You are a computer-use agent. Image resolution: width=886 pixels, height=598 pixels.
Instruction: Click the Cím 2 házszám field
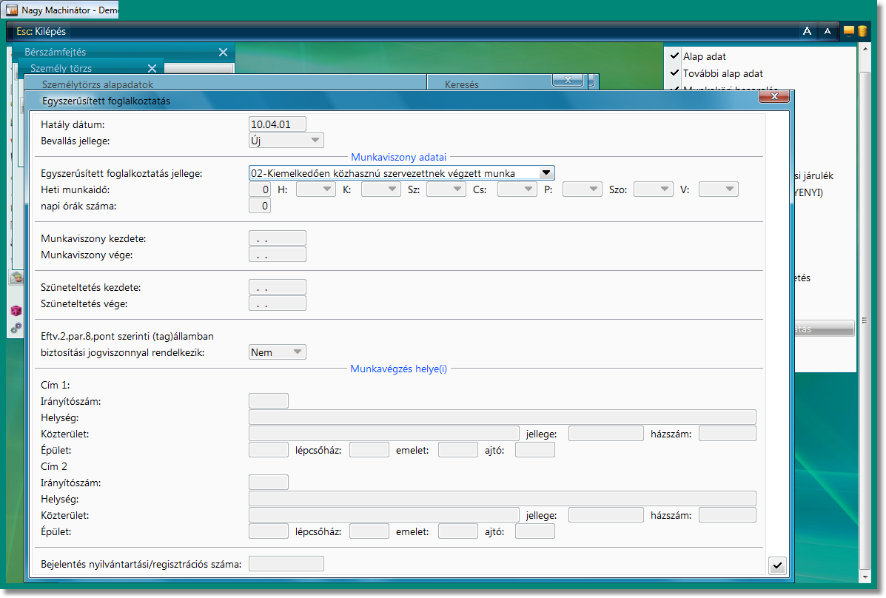(x=727, y=515)
